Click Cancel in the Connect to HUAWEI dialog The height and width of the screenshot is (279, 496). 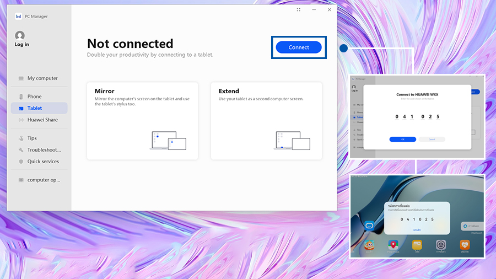tap(432, 139)
